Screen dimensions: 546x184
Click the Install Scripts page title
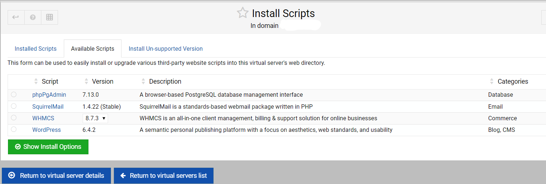[283, 13]
